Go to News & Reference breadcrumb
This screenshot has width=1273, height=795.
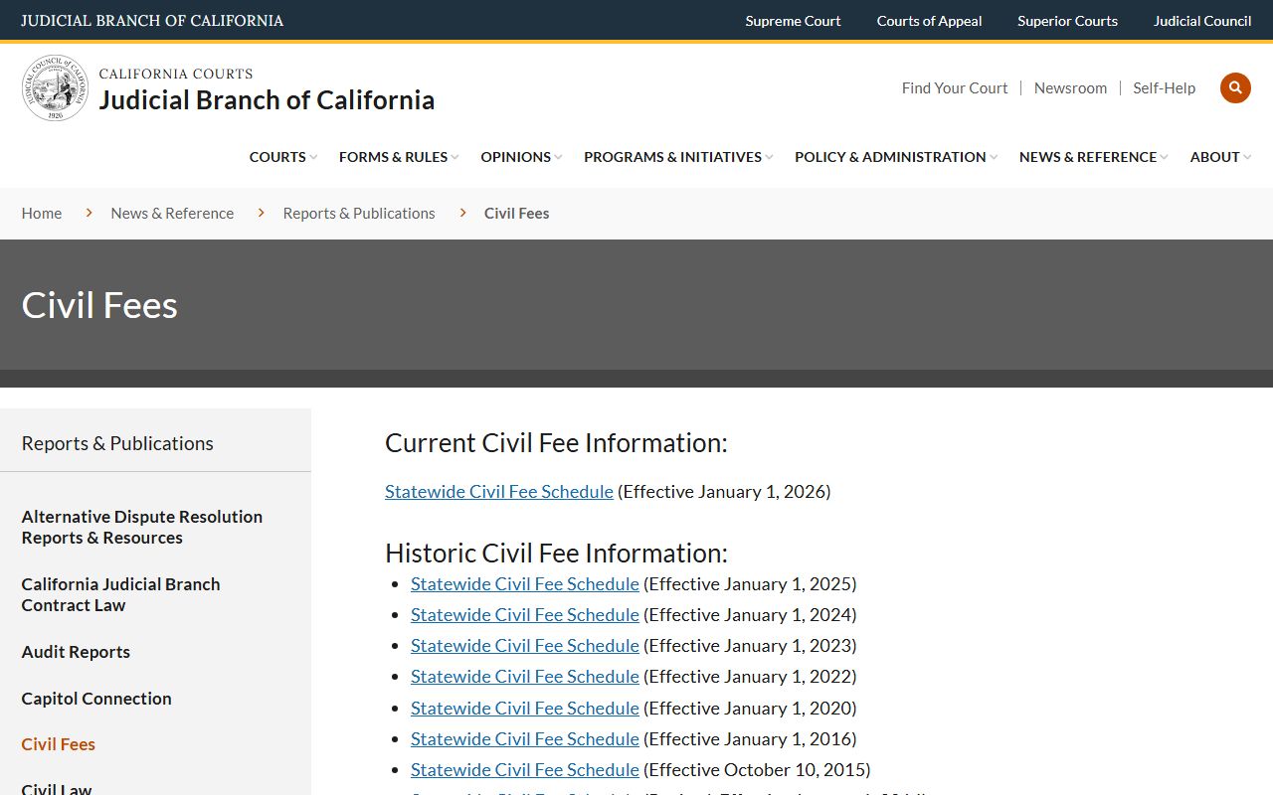(x=172, y=213)
